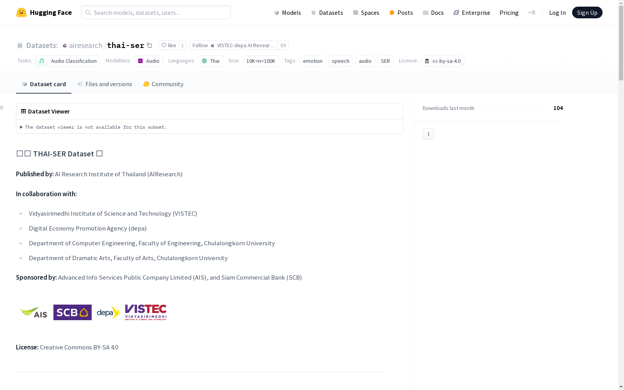
Task: Select the Audio Classification task tag
Action: pyautogui.click(x=67, y=61)
